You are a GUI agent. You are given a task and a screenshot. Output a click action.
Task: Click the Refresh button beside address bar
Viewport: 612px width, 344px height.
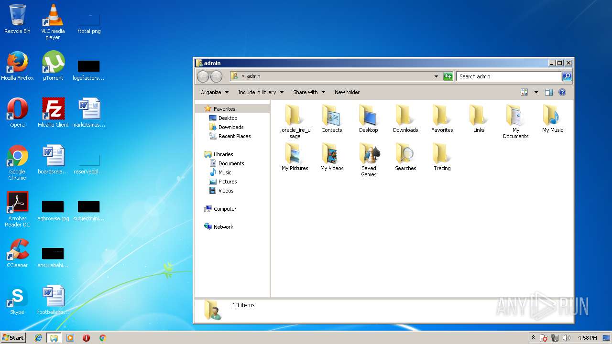pos(448,76)
